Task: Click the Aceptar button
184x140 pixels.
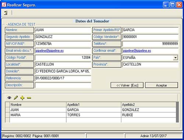Action: coord(162,85)
